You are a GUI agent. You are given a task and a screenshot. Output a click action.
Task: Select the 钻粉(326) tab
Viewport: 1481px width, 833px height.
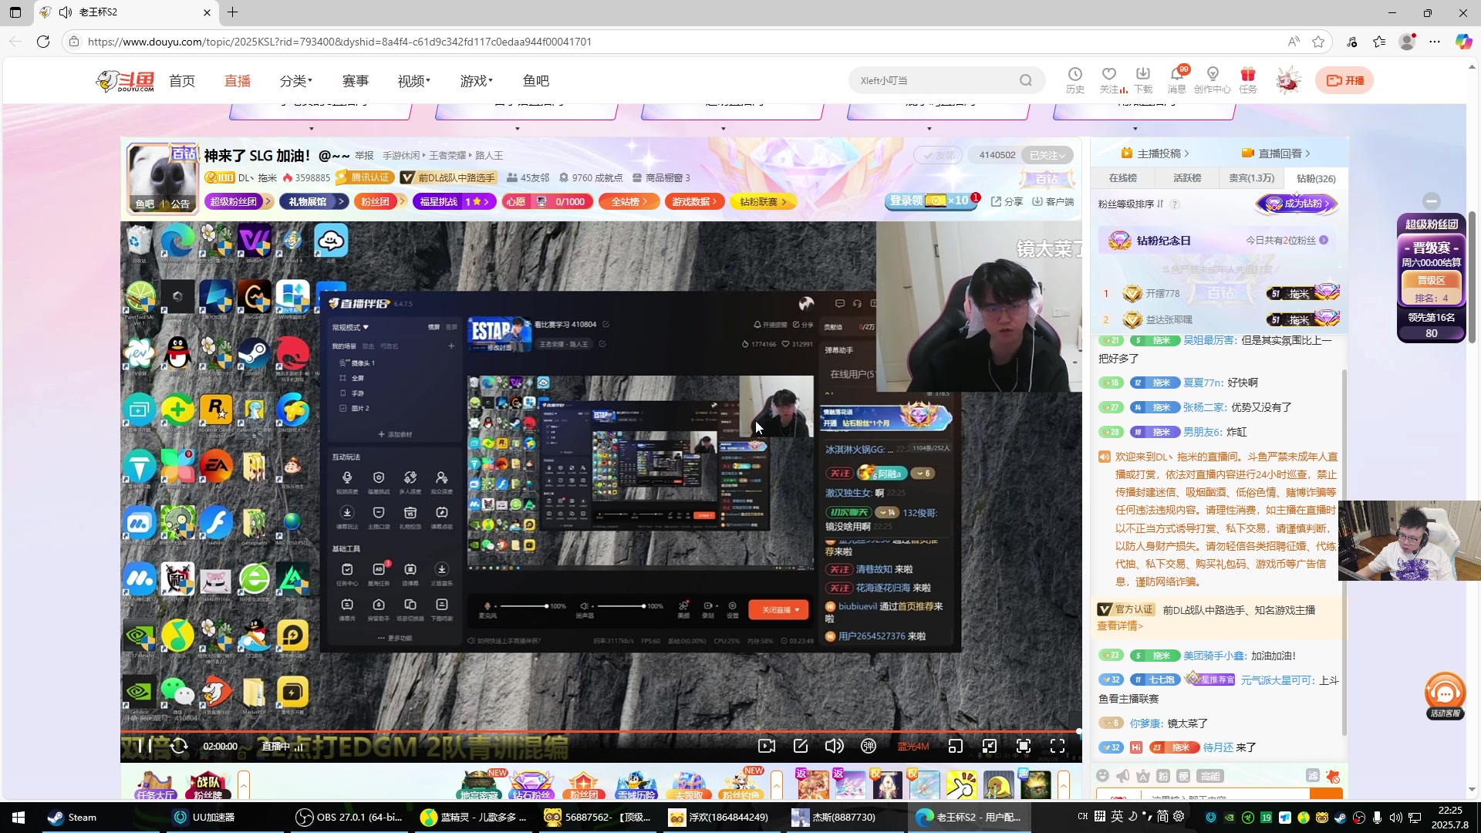click(x=1316, y=178)
